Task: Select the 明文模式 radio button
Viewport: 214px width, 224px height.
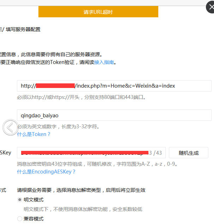Action: click(20, 200)
